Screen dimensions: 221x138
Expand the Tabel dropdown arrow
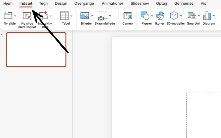click(x=71, y=16)
